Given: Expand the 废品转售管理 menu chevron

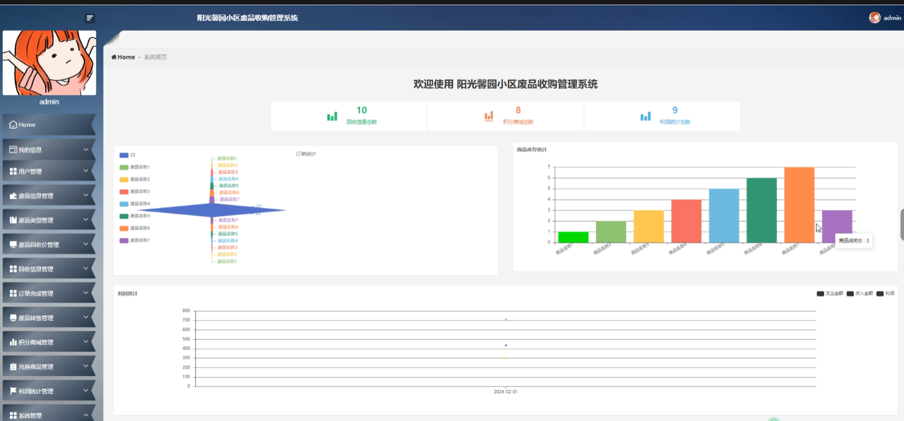Looking at the screenshot, I should click(x=86, y=317).
